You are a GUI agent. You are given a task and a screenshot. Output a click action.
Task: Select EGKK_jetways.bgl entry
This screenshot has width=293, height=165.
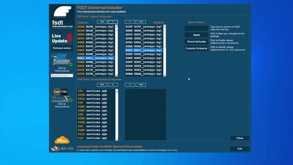(144, 54)
